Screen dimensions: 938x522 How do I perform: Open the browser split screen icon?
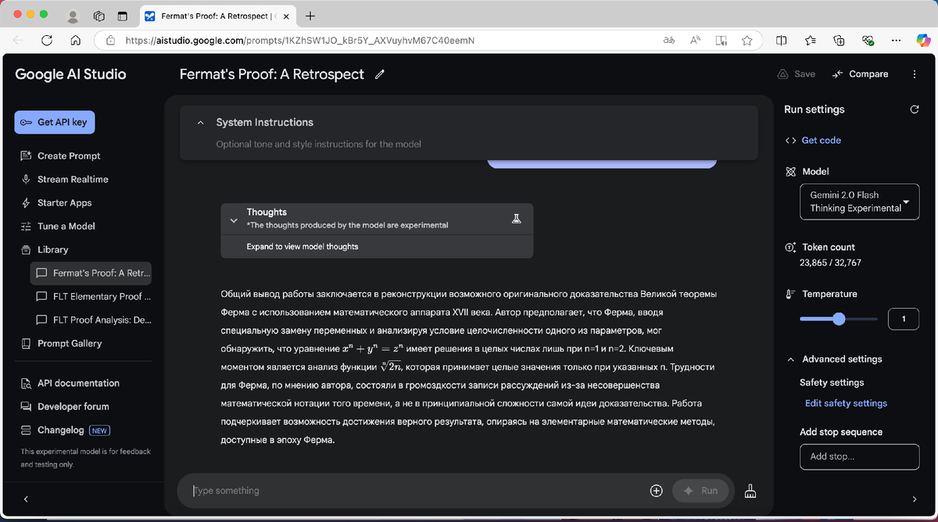pyautogui.click(x=782, y=40)
